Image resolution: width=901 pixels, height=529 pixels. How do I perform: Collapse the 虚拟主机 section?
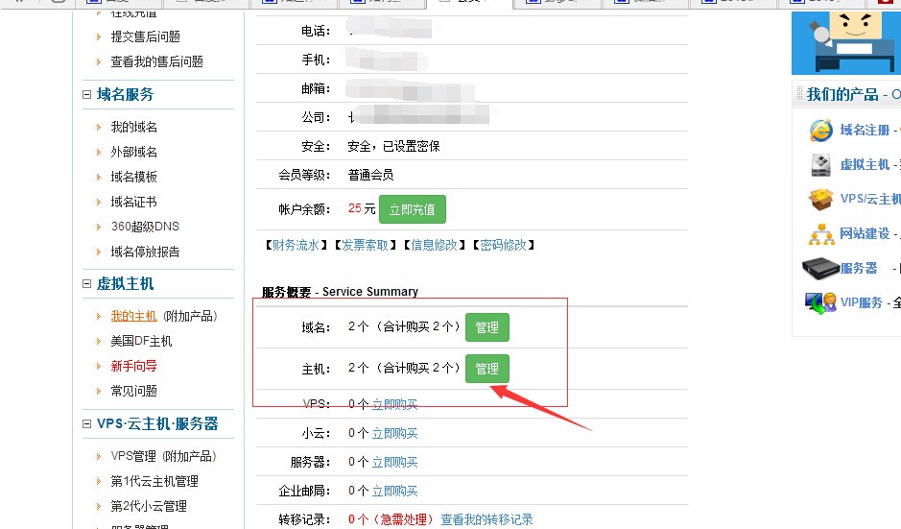point(86,284)
